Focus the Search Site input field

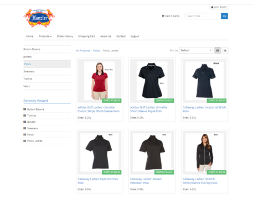point(203,16)
